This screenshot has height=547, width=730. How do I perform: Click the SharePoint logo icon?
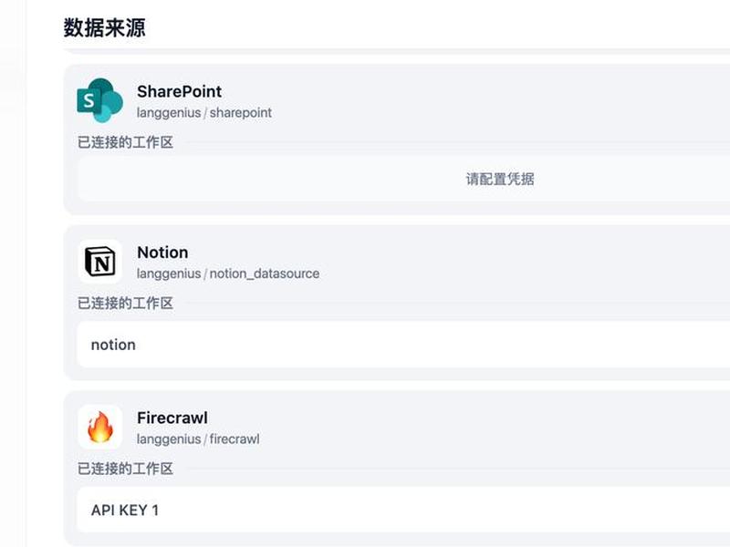tap(100, 100)
